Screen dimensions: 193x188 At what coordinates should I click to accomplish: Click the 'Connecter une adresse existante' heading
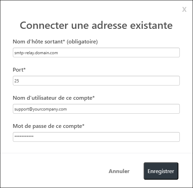click(96, 25)
